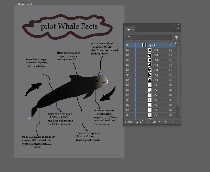
Task: Click the "1 Layer" count text
Action: pyautogui.click(x=128, y=122)
